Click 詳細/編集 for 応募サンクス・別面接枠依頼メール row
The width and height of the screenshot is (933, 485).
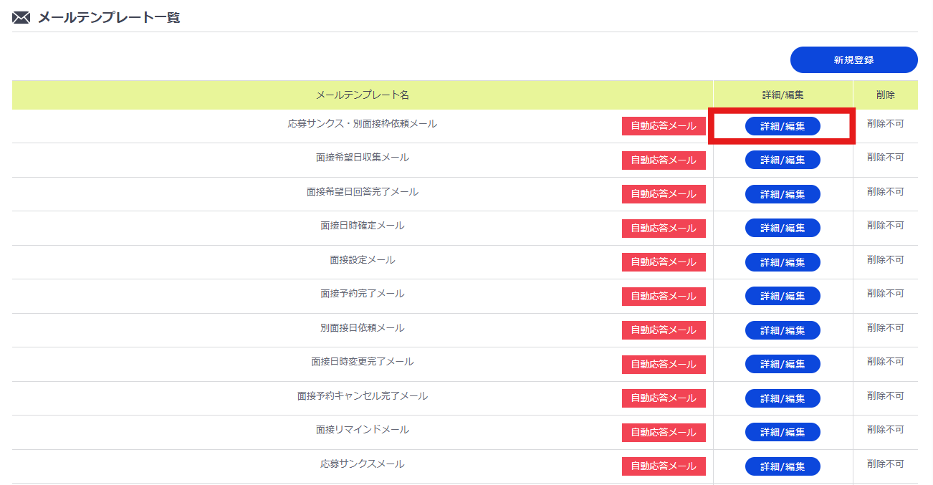(x=783, y=126)
